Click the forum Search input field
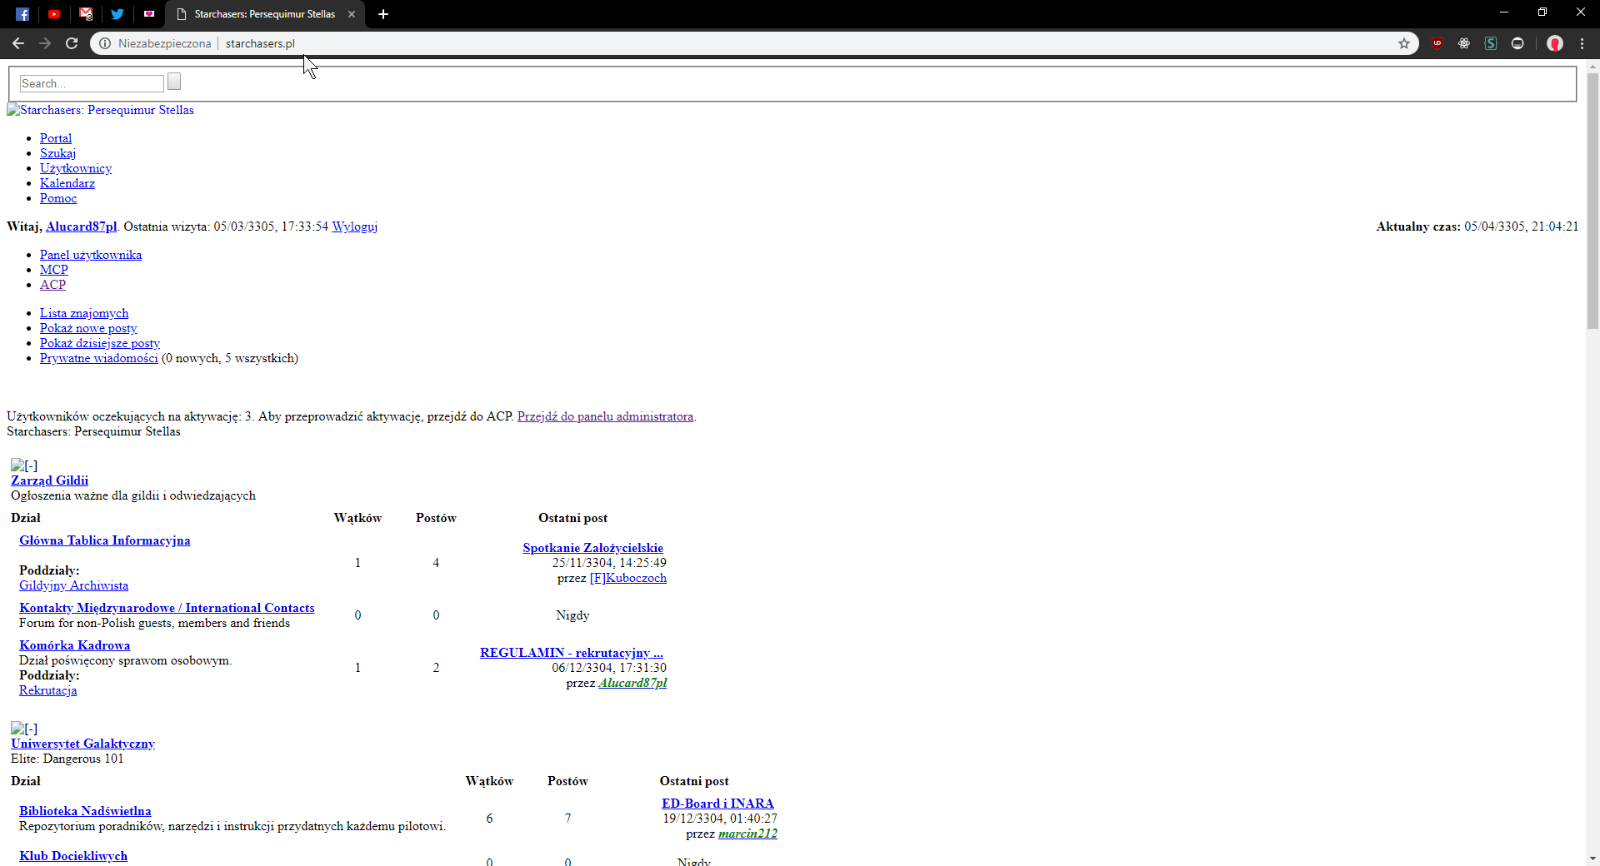Screen dimensions: 1600x866 pyautogui.click(x=92, y=83)
